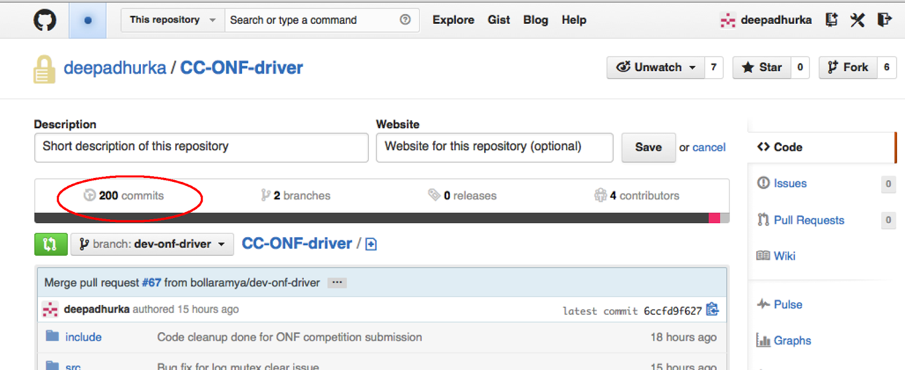This screenshot has width=905, height=370.
Task: Open the blue notifications indicator
Action: click(x=88, y=20)
